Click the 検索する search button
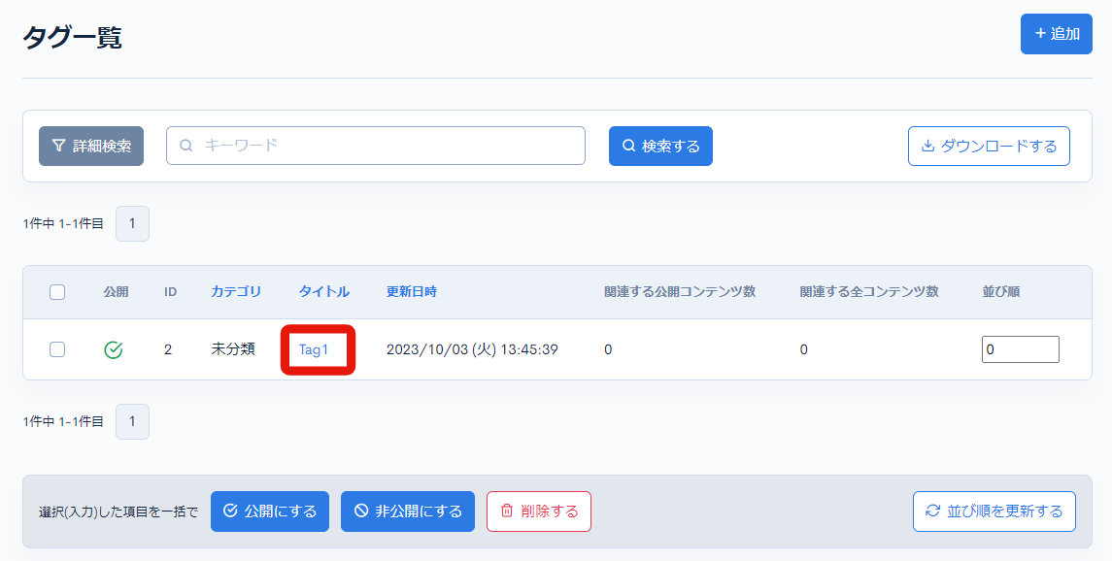1112x561 pixels. click(660, 146)
